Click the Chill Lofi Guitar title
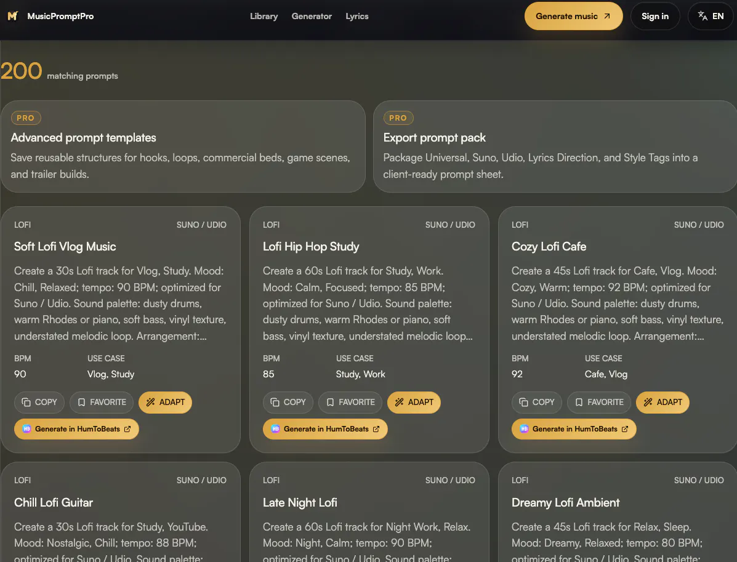 click(x=54, y=502)
